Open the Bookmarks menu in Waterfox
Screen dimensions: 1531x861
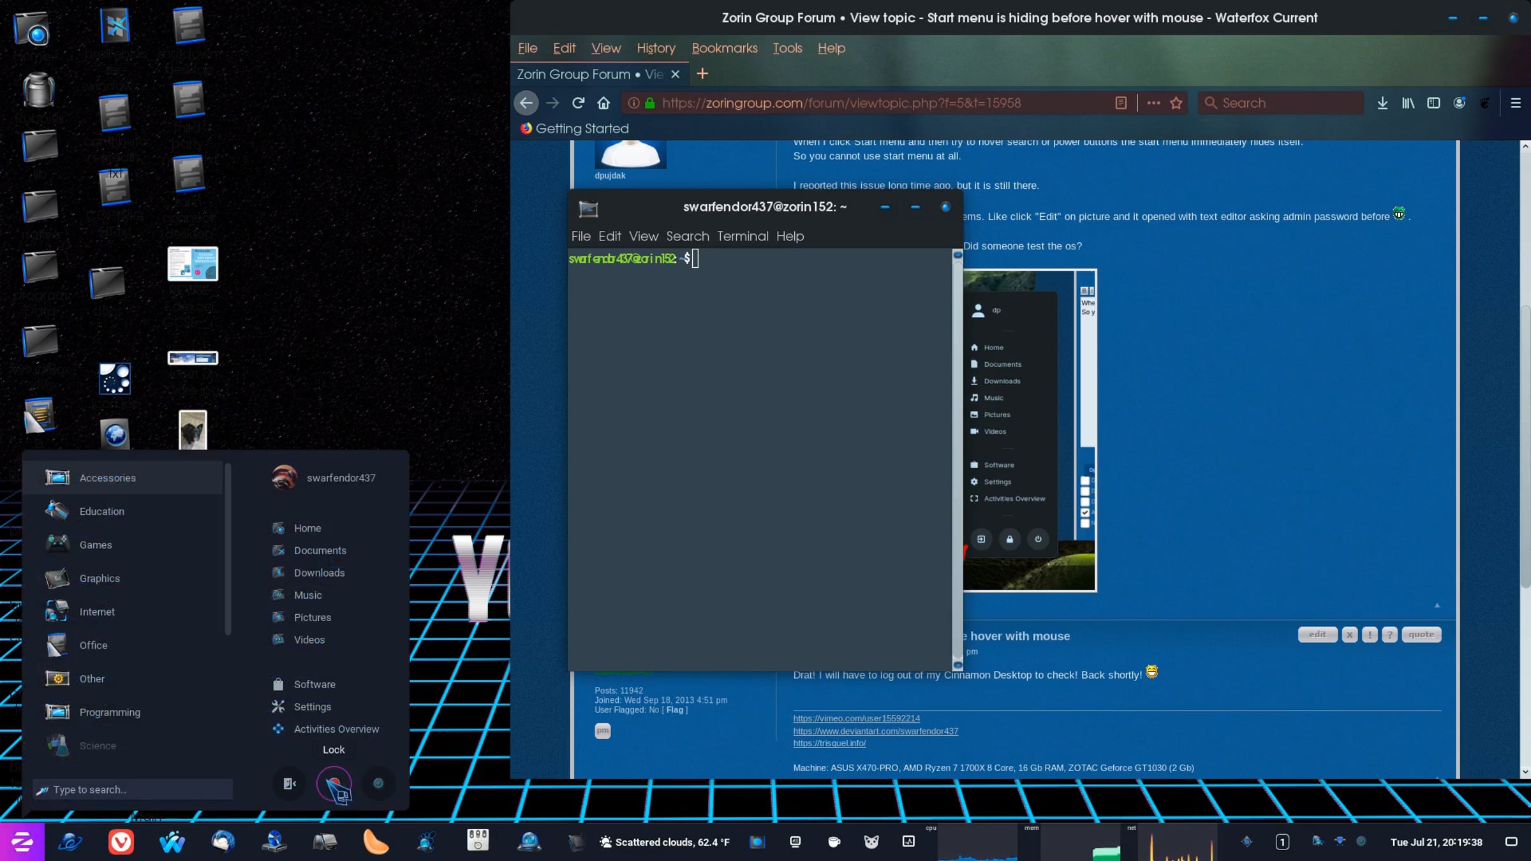click(x=725, y=48)
